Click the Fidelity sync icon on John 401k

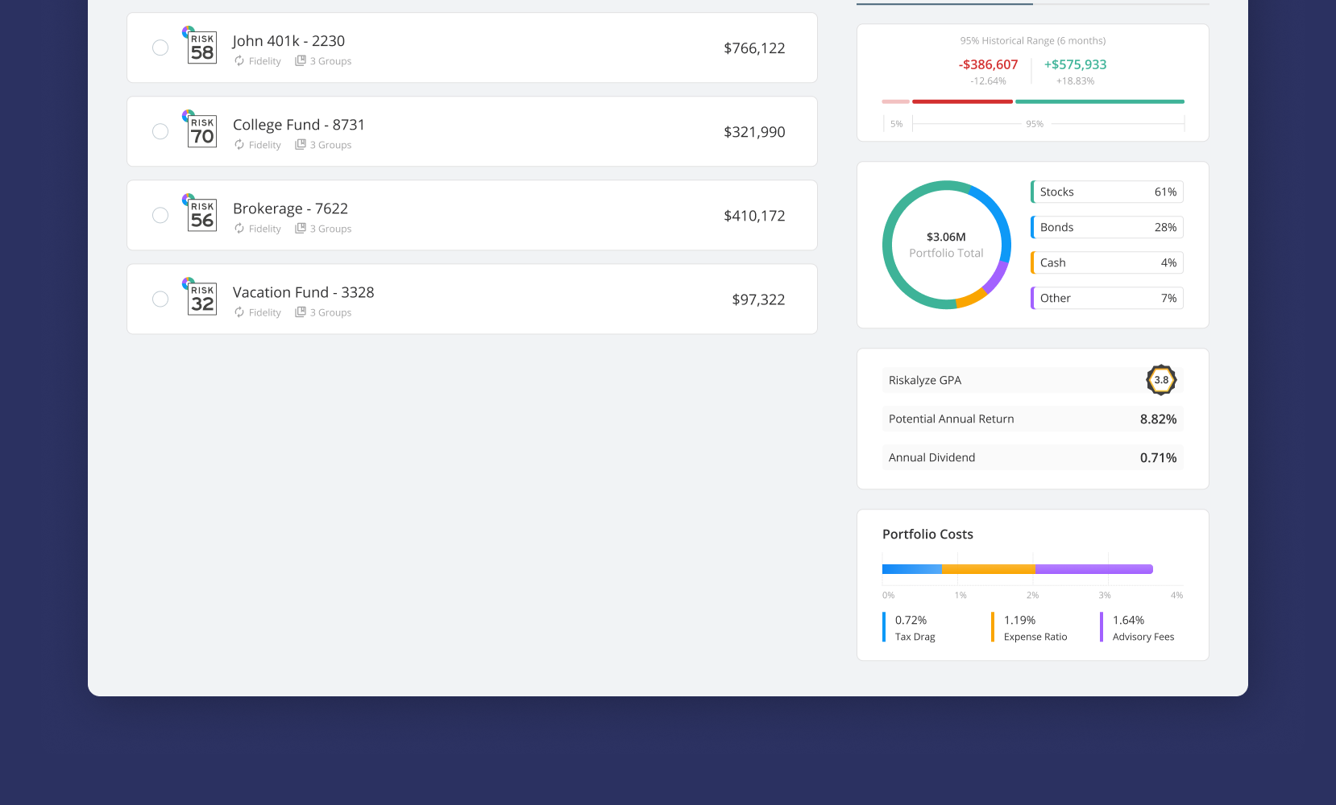coord(239,60)
